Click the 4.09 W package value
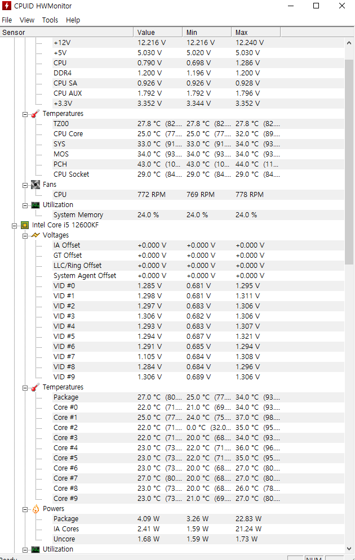 [148, 518]
